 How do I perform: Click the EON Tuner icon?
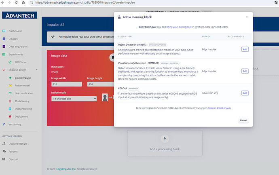[10, 62]
